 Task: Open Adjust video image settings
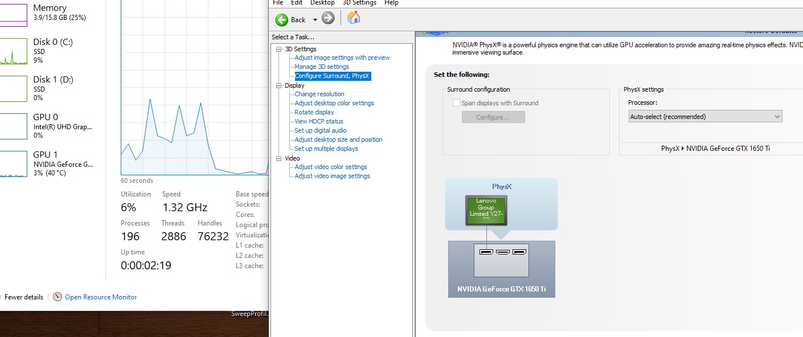(x=333, y=176)
